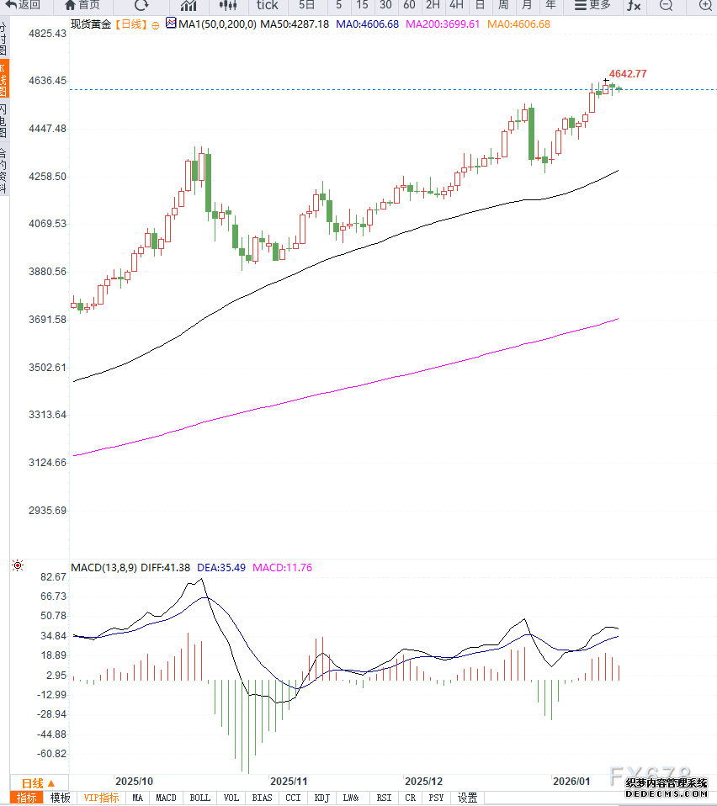The width and height of the screenshot is (717, 806).
Task: Open the 更多 menu
Action: pyautogui.click(x=592, y=5)
